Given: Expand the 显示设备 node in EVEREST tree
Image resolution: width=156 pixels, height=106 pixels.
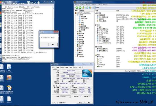Looking at the screenshot, I should (76, 38).
